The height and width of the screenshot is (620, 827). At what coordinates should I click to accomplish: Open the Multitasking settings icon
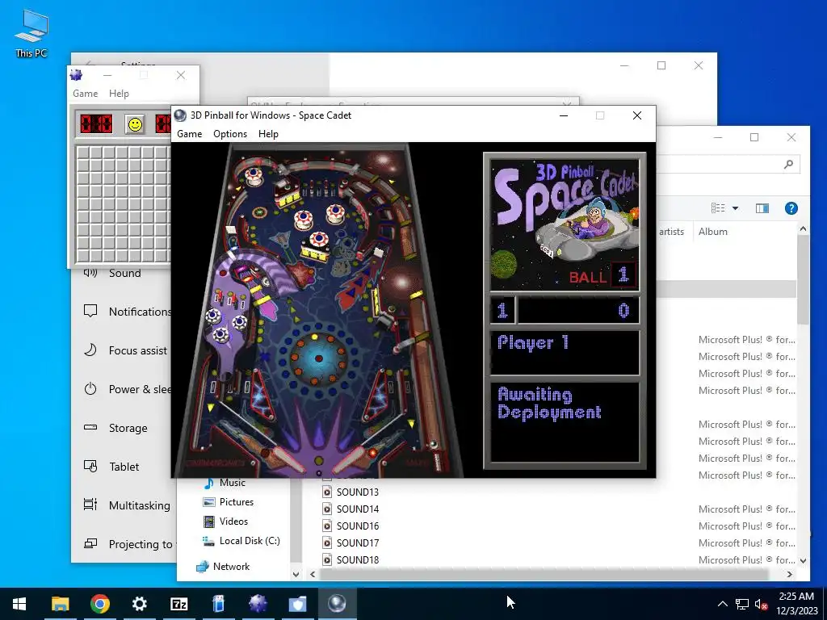[x=90, y=505]
